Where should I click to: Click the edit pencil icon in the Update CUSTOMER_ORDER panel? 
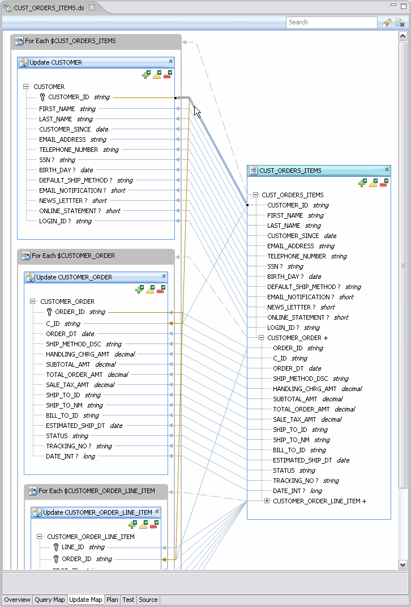[151, 290]
